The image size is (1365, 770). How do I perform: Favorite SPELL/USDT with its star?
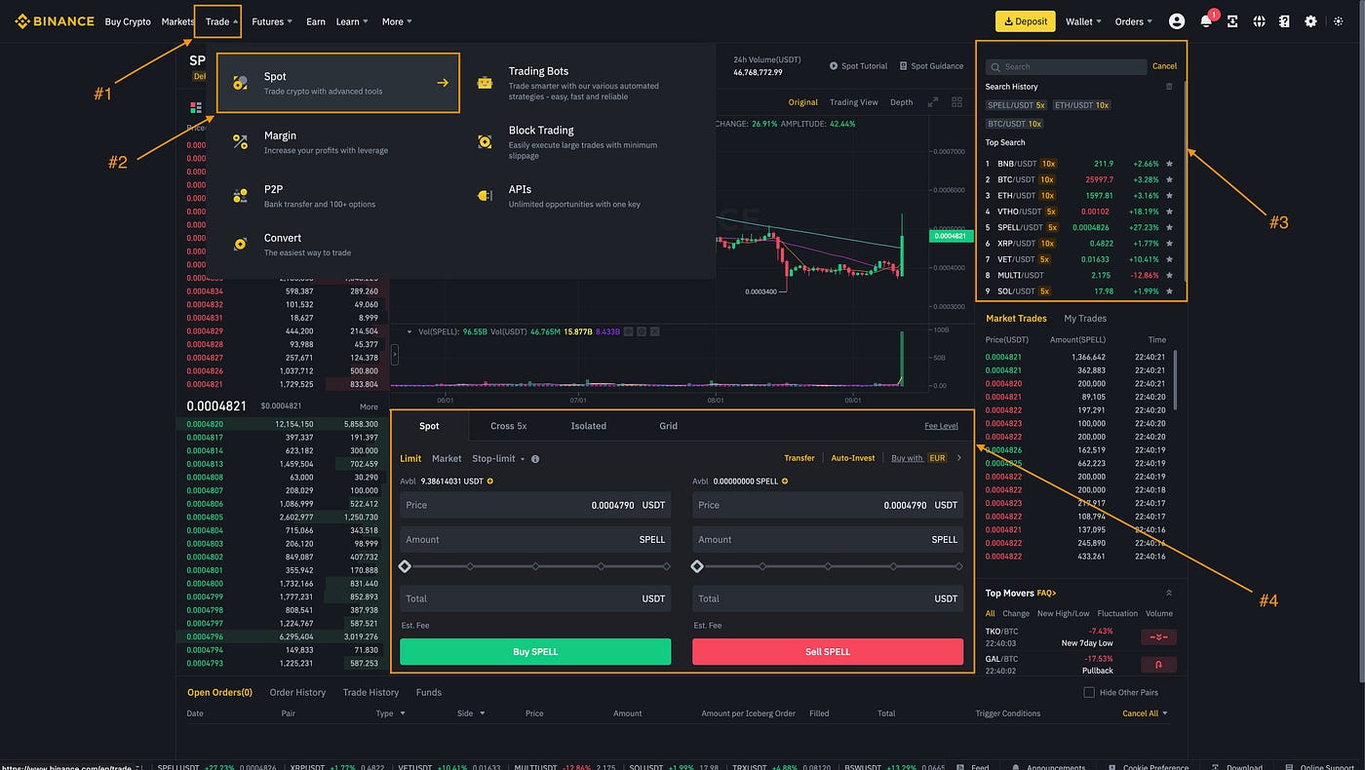tap(1169, 227)
